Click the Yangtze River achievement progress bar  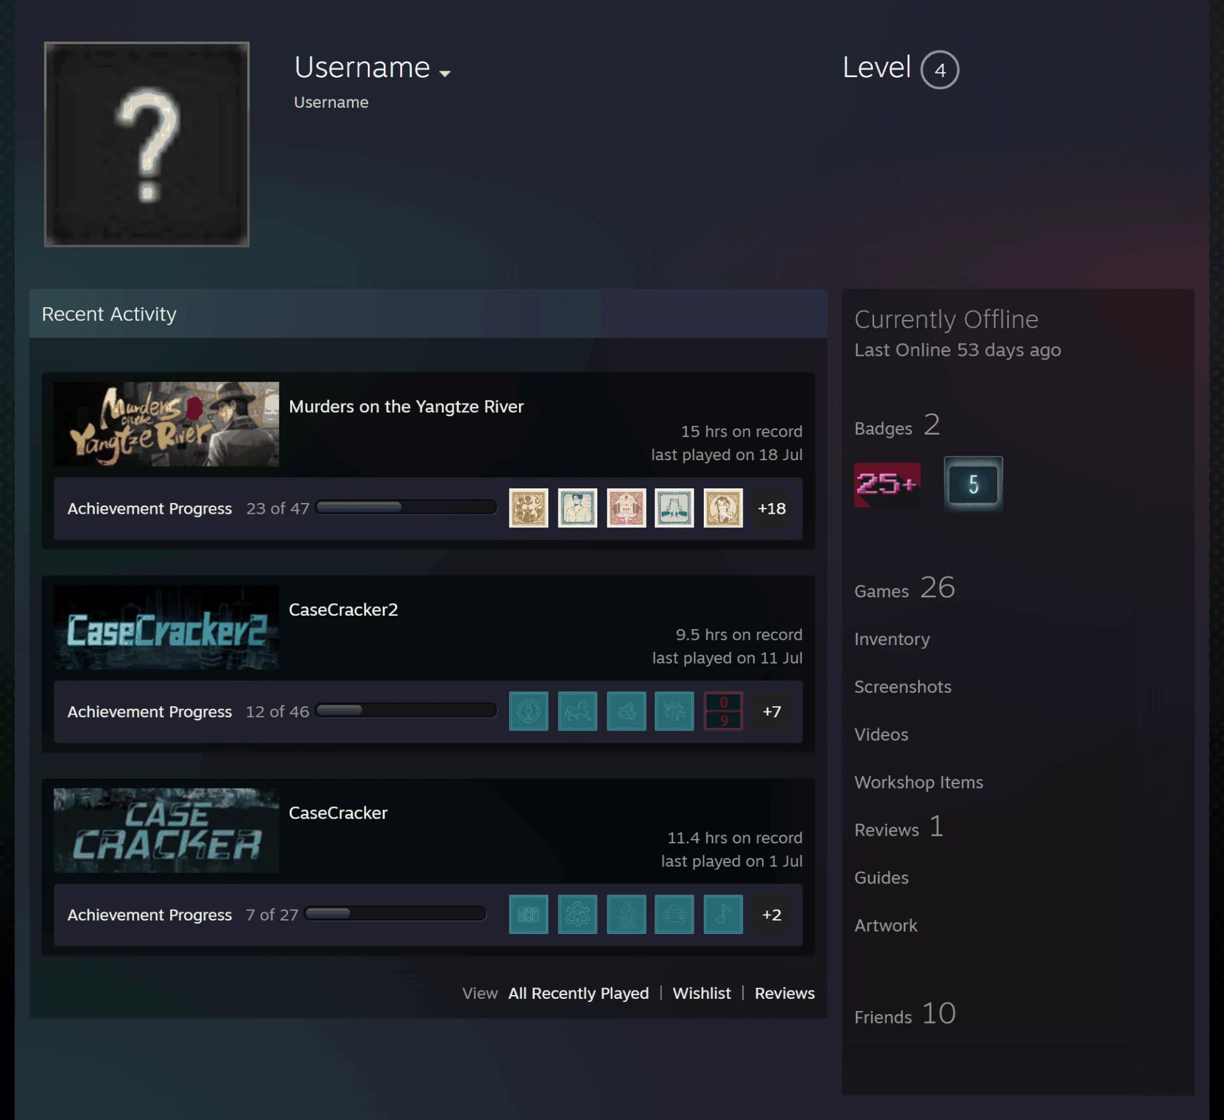click(x=406, y=507)
